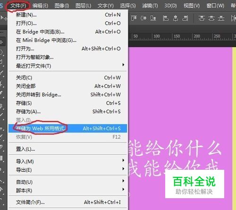Open the 编辑(E) menu
The width and height of the screenshot is (236, 210).
[40, 6]
